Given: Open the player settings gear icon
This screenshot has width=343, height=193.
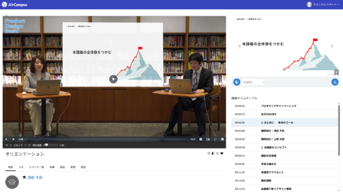Looking at the screenshot, I should point(222,139).
